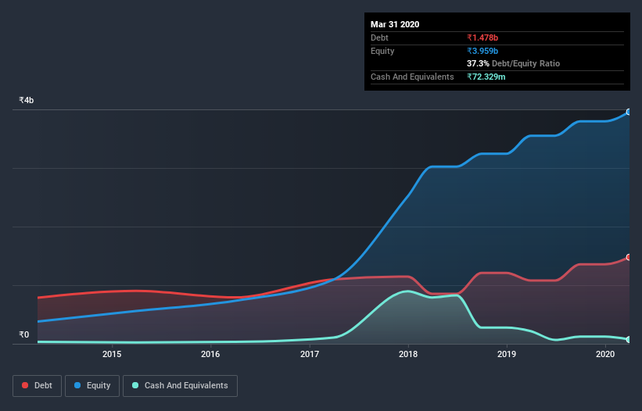642x411 pixels.
Task: Click the teal Cash endpoint marker
Action: 629,339
